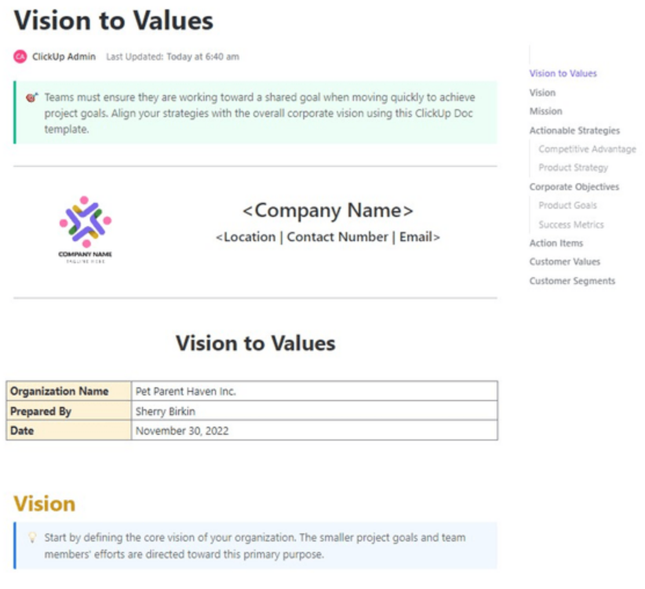The image size is (645, 589).
Task: Go to Customer Values outline entry
Action: click(x=564, y=261)
